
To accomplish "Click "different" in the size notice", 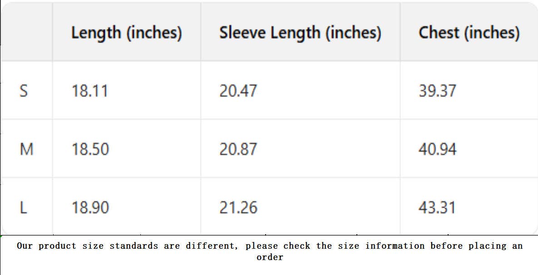I will tap(212, 246).
